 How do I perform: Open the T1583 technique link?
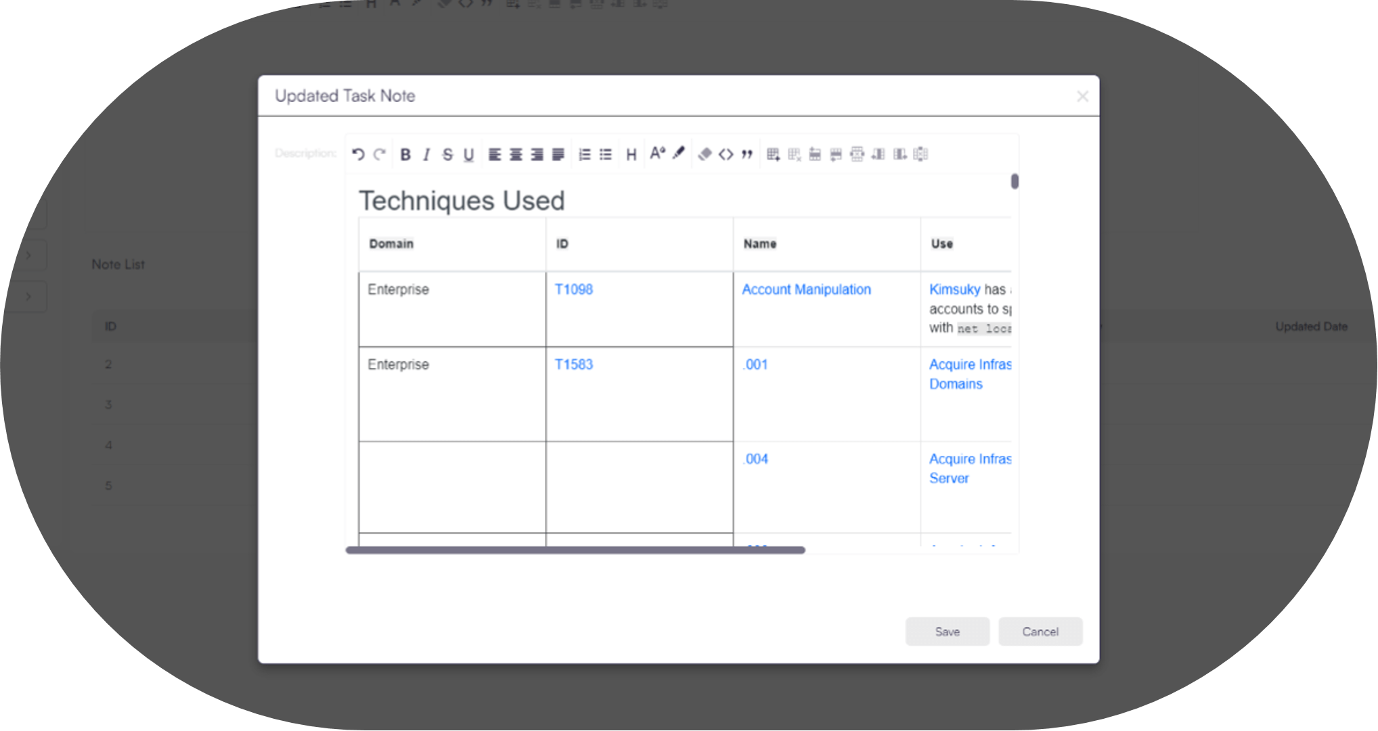(x=573, y=364)
